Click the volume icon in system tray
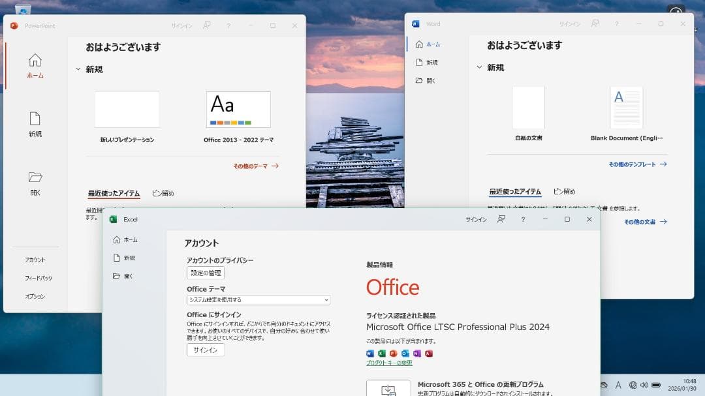Screen dimensions: 705x396 646,386
